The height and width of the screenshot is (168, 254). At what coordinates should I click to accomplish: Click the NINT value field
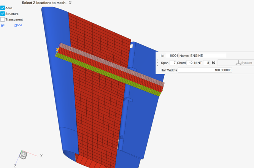206,63
